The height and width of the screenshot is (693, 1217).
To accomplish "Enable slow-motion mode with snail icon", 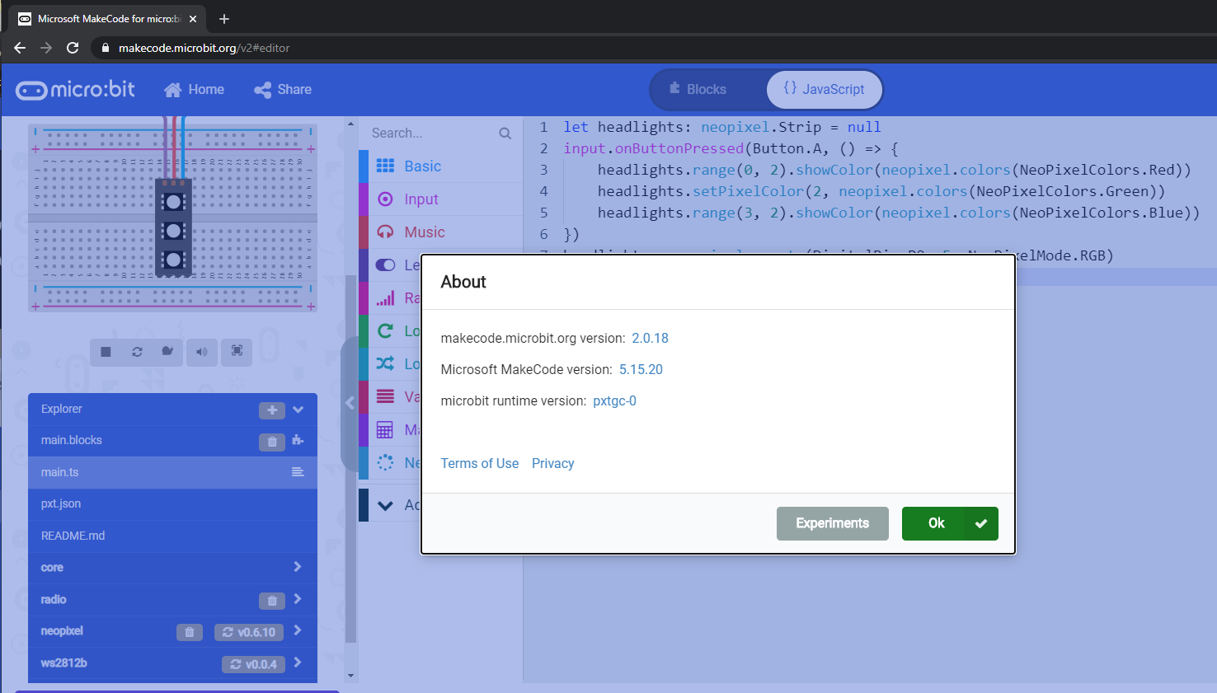I will coord(168,352).
